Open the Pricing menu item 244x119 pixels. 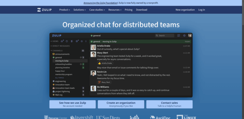point(129,10)
